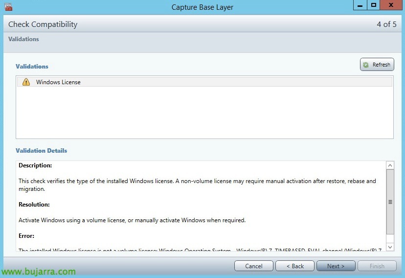Viewport: 405px width, 278px height.
Task: Click the Refresh button
Action: 377,64
